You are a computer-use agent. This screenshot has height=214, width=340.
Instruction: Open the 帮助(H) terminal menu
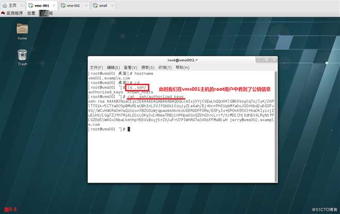(x=182, y=68)
